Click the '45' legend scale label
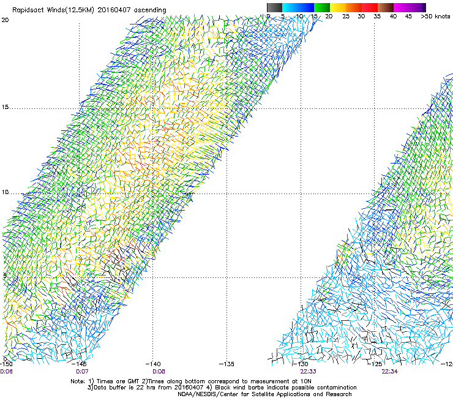 pos(408,16)
